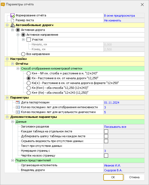Tick Дублировать шапку таблицы checkbox
This screenshot has height=185, width=149.
click(x=106, y=136)
